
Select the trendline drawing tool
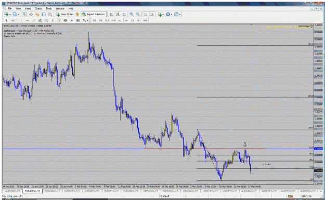pyautogui.click(x=34, y=20)
